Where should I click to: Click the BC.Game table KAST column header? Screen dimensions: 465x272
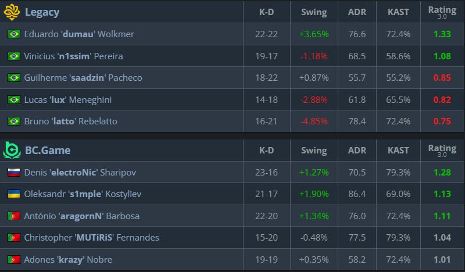398,151
